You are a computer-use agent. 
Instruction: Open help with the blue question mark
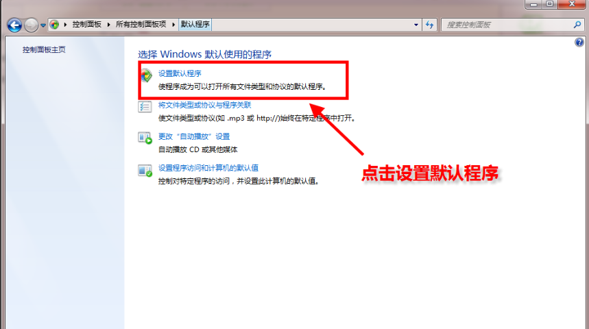pos(579,42)
